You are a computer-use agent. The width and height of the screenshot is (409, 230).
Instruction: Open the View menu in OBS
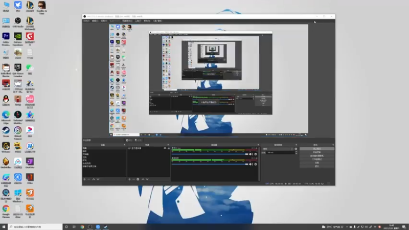pyautogui.click(x=104, y=21)
